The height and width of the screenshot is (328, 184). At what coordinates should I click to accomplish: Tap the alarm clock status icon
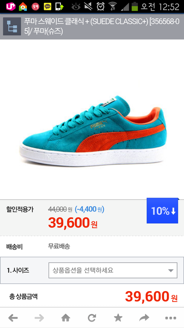100,7
